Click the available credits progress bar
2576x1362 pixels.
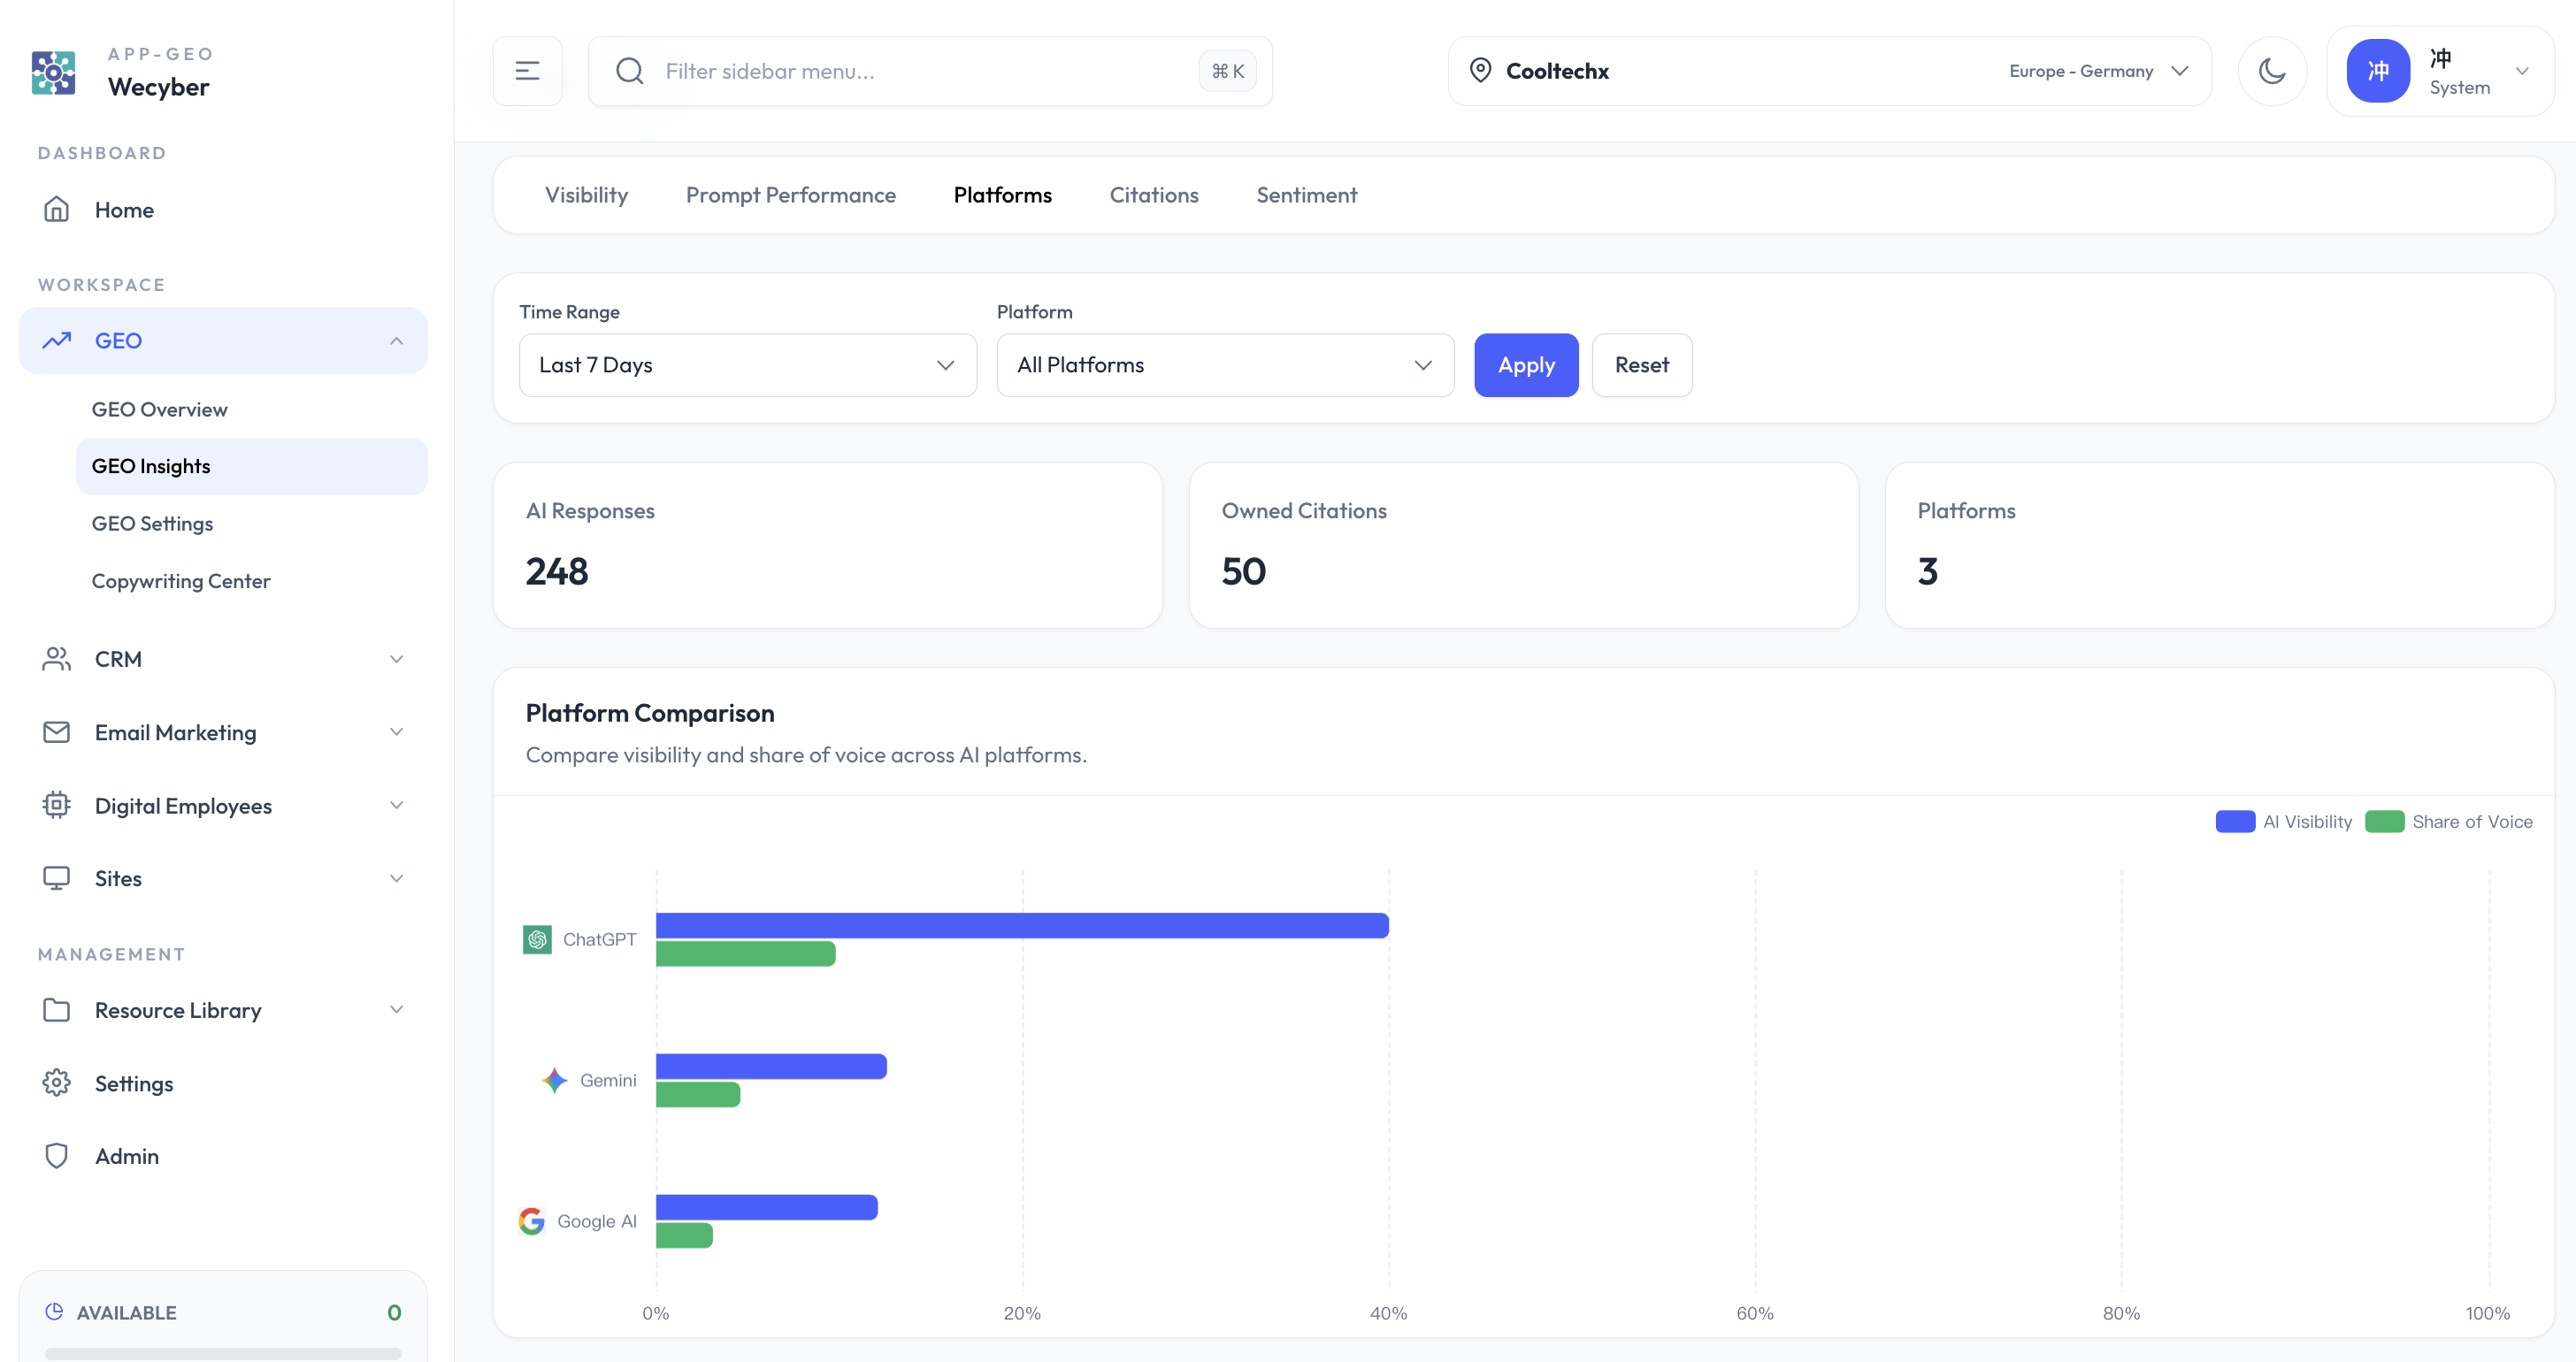point(223,1353)
